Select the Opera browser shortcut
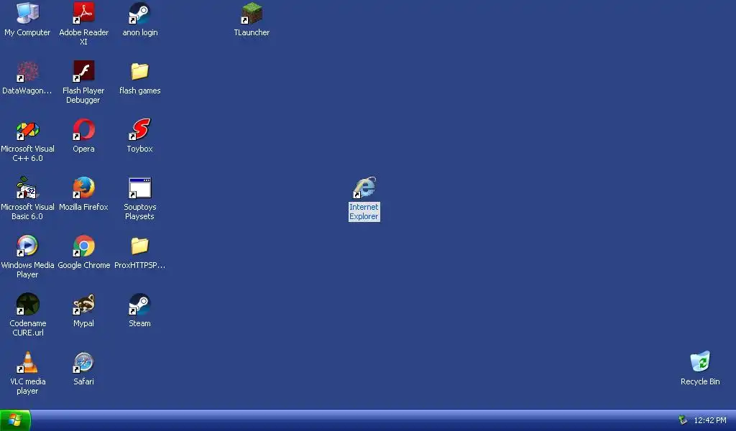Screen dimensions: 736x431 tap(83, 129)
